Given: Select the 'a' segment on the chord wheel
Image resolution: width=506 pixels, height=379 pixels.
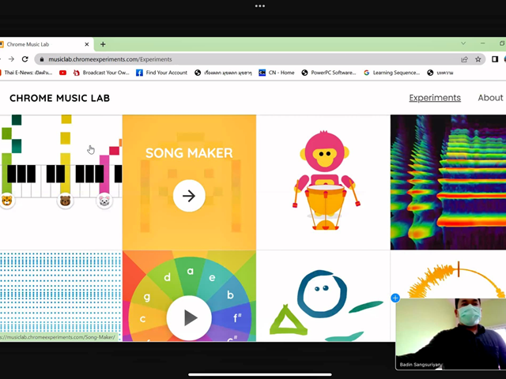Looking at the screenshot, I should coord(191,272).
